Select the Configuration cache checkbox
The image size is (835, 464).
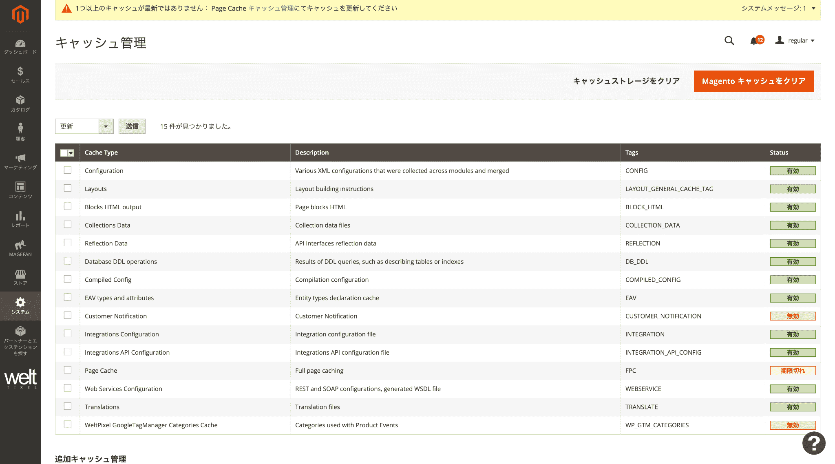[68, 170]
